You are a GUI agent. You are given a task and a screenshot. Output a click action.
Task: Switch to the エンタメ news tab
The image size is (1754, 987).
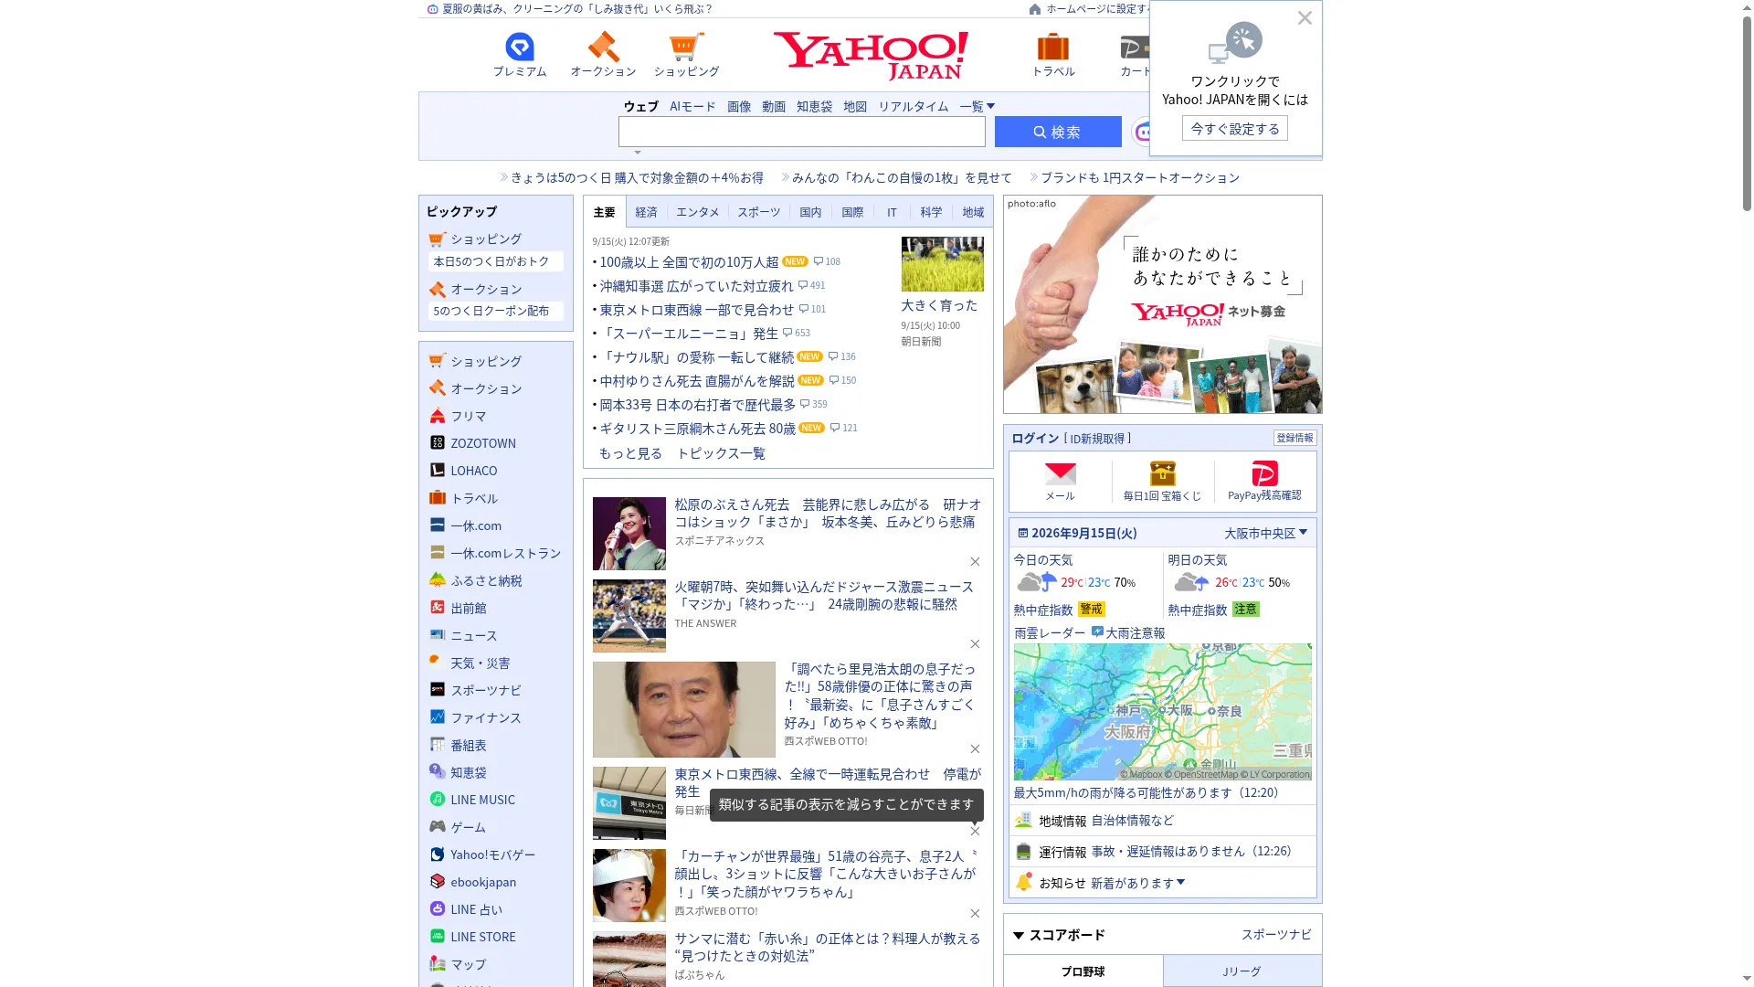click(x=697, y=212)
